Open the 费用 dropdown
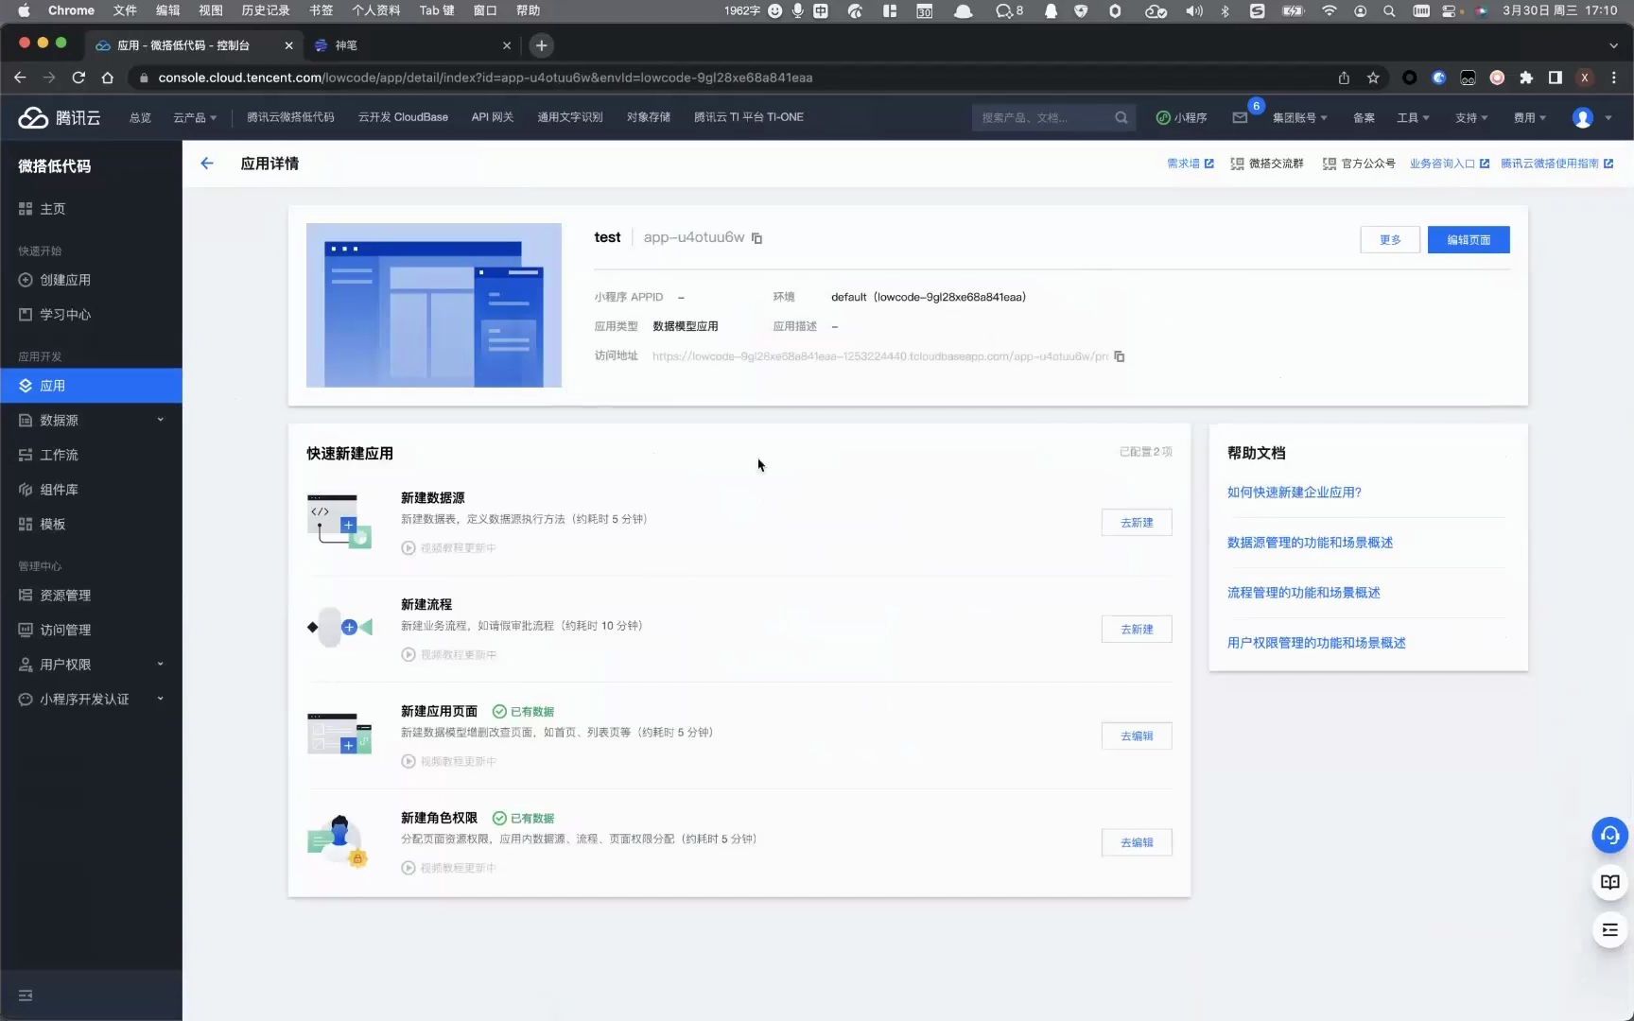 tap(1530, 118)
